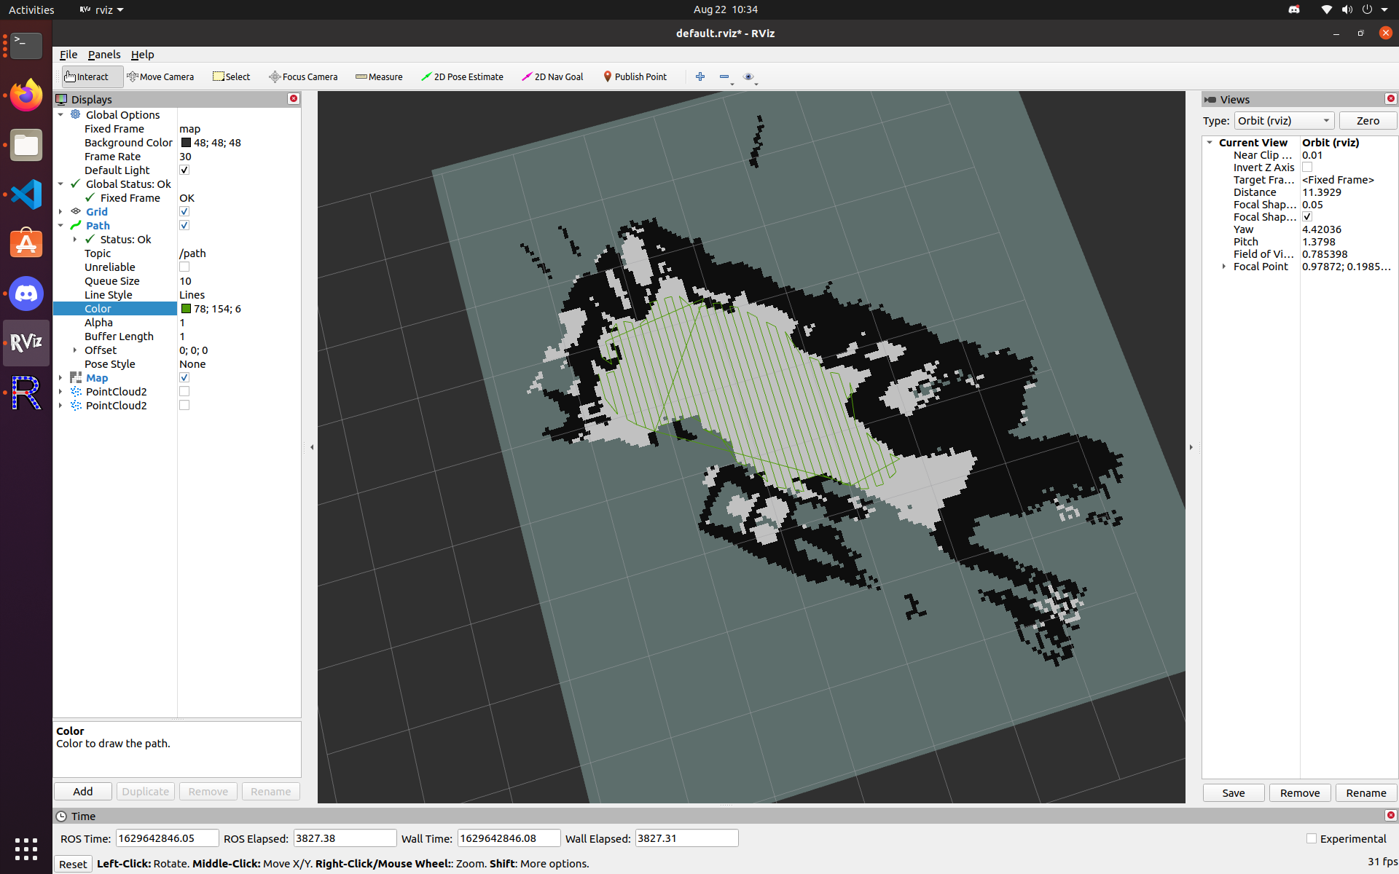Select the 2D Pose Estimate tool

pos(462,76)
